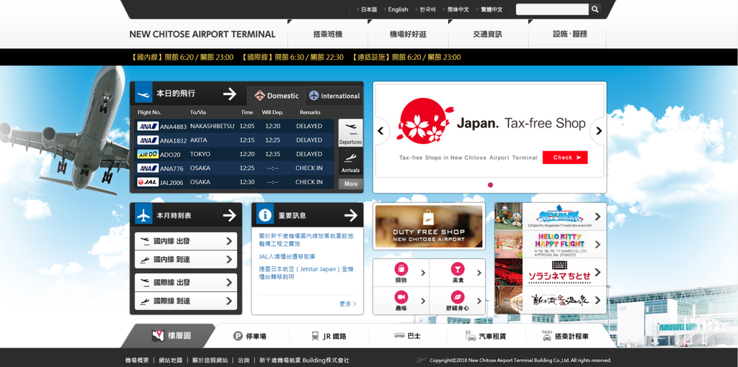The image size is (738, 367).
Task: Click the arrow next to 重要訊息
Action: tap(351, 216)
